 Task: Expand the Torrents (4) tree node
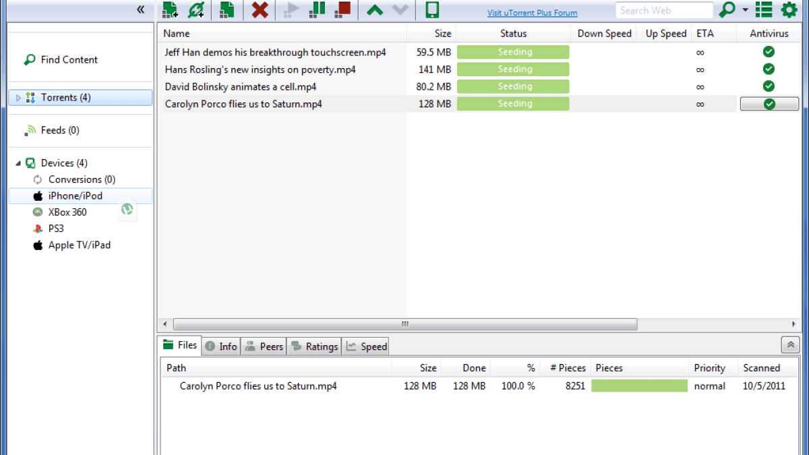pos(19,98)
